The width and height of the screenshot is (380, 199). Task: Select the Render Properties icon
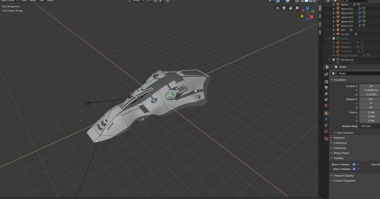tap(326, 81)
